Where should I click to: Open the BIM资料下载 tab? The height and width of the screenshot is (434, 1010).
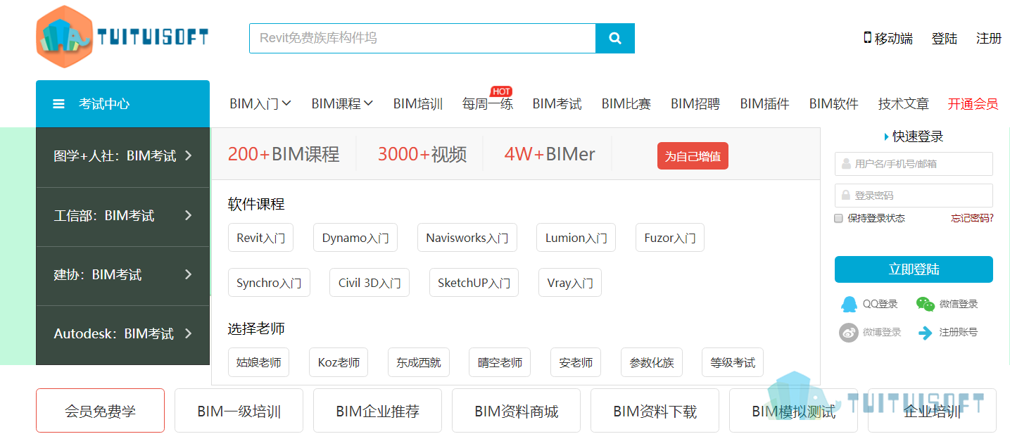tap(655, 411)
